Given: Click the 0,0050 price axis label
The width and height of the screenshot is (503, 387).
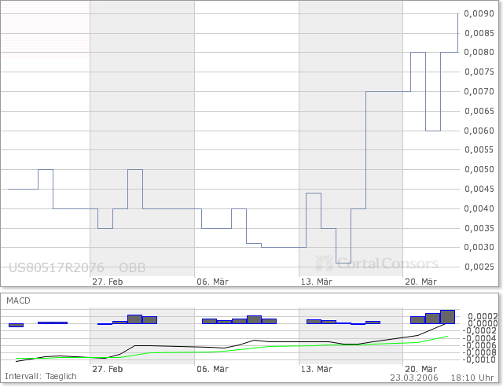Looking at the screenshot, I should pyautogui.click(x=479, y=169).
